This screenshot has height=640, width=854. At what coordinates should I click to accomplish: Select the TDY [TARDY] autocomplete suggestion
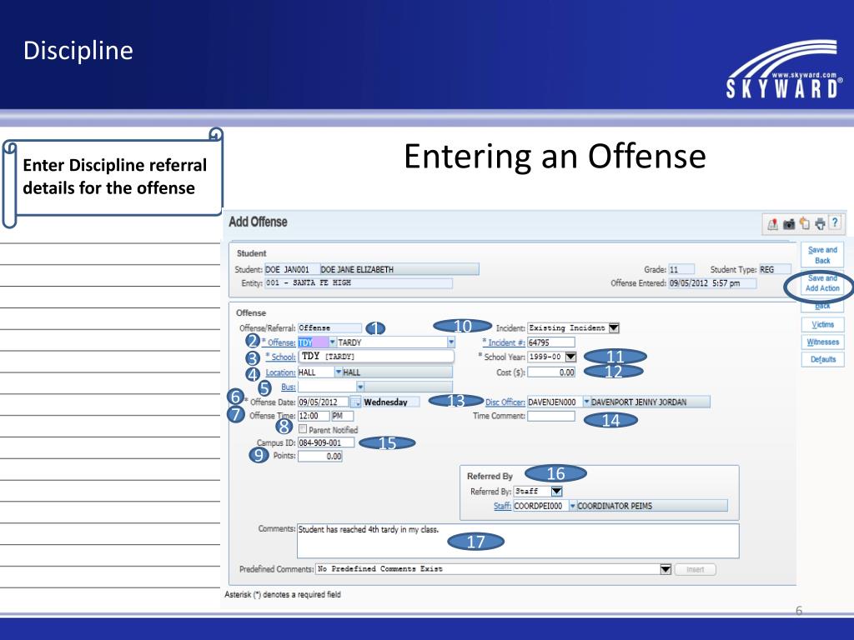[x=376, y=357]
